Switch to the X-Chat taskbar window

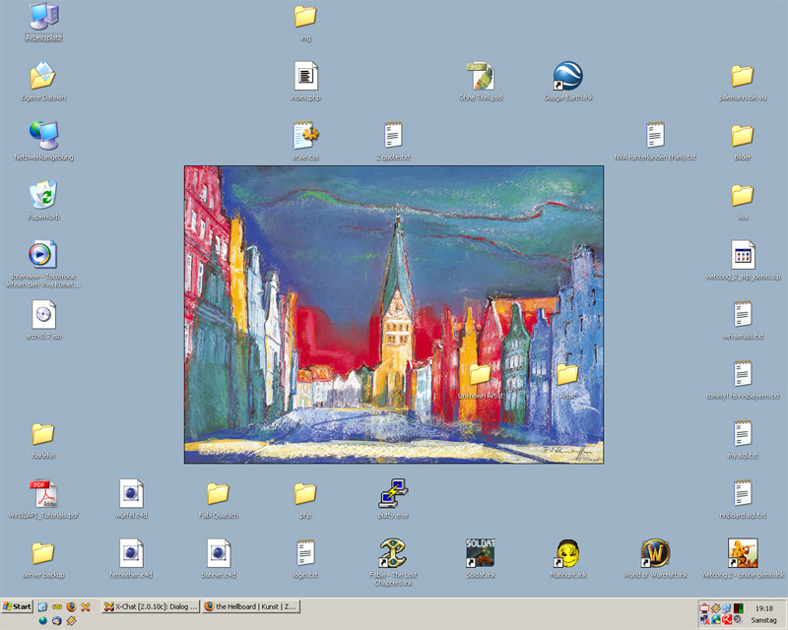(x=151, y=606)
